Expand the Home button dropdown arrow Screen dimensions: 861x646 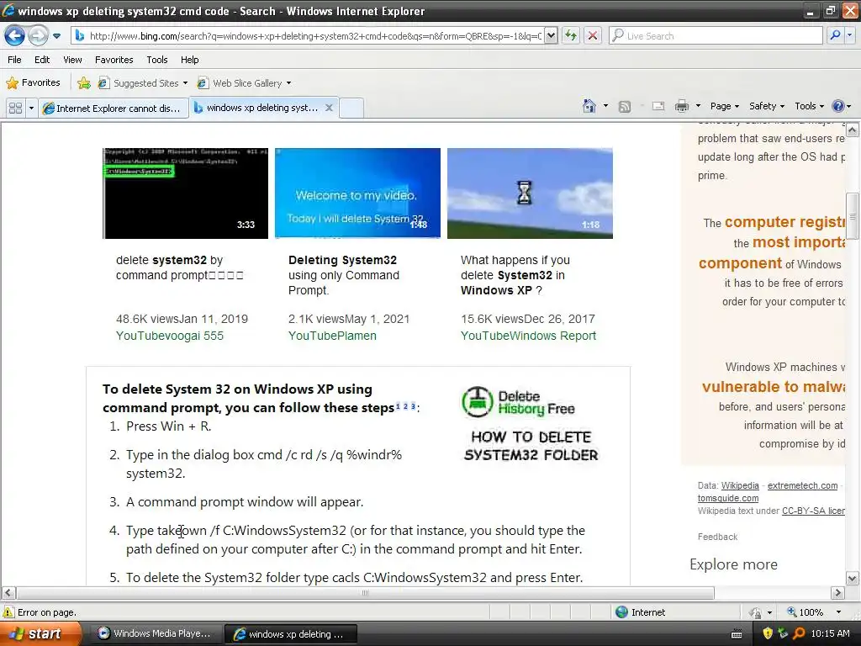coord(605,106)
